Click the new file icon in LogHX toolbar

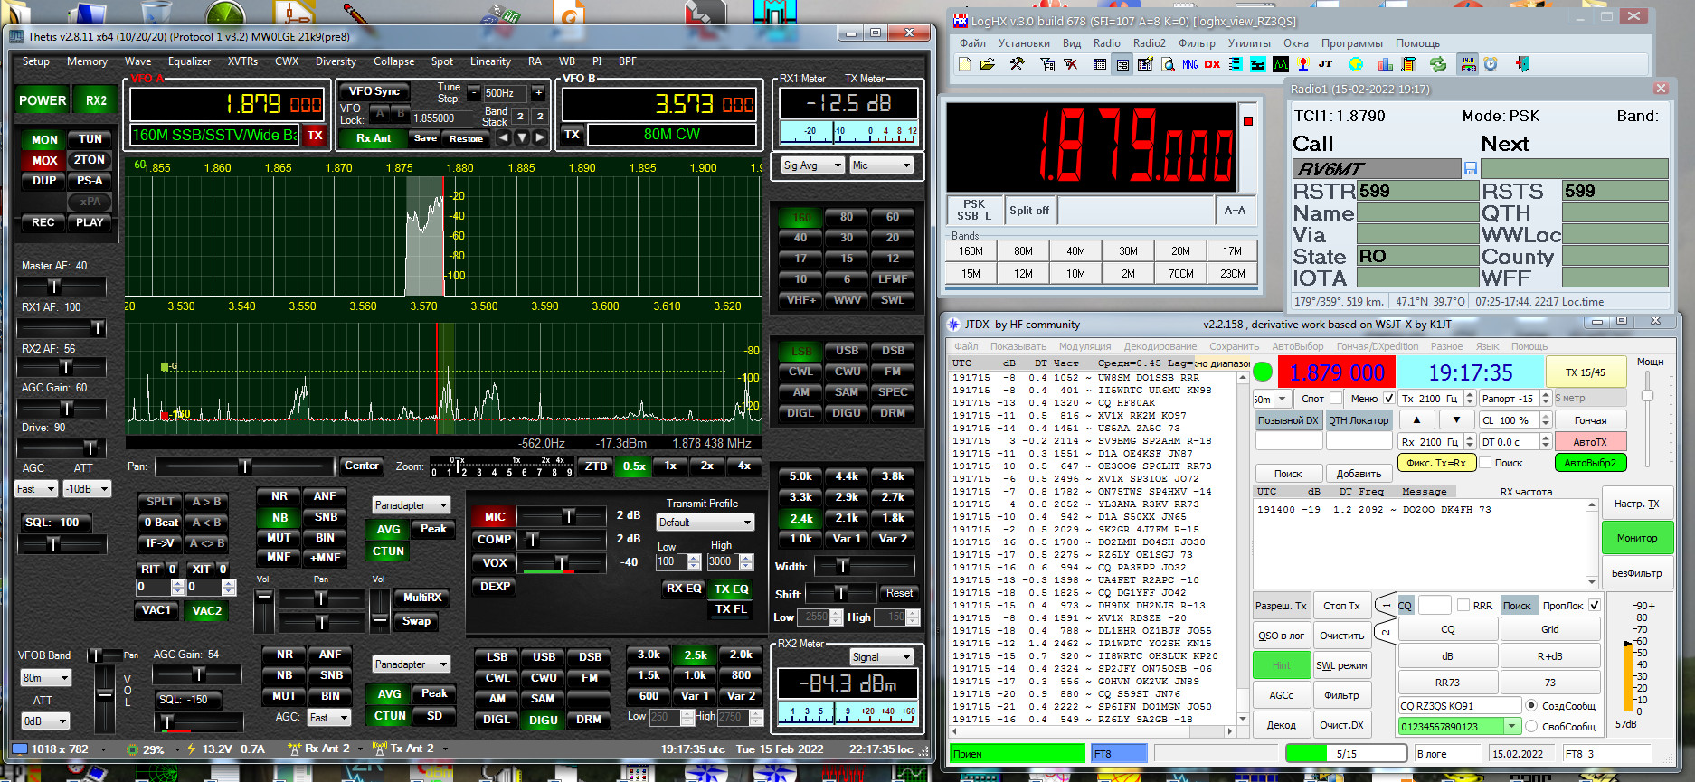point(965,64)
